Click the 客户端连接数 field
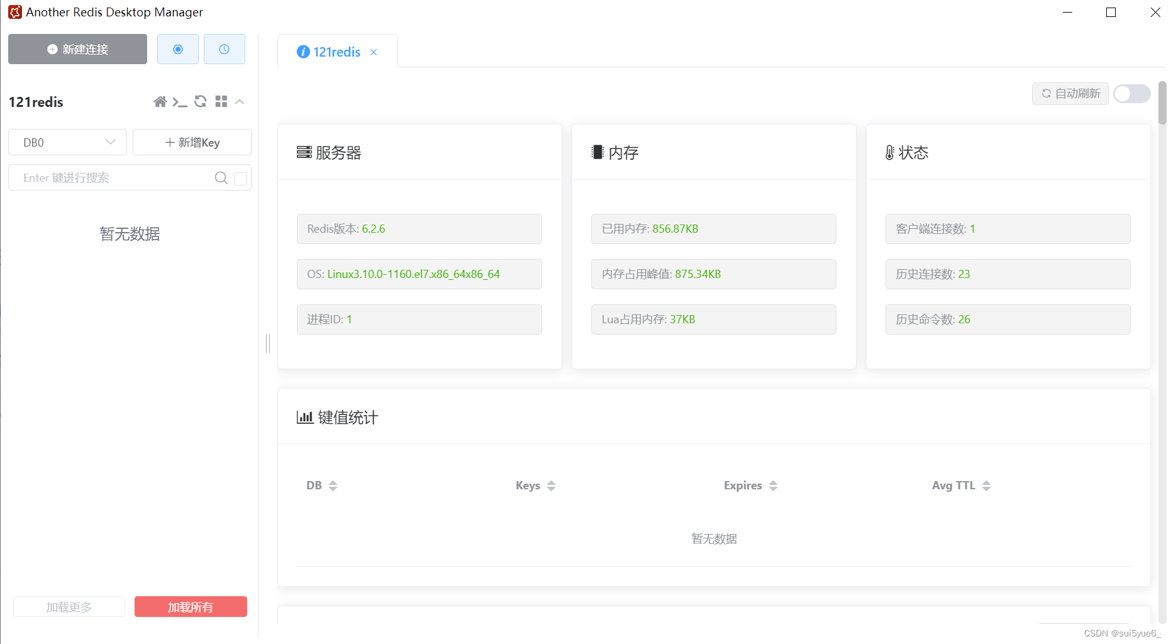 (1008, 229)
